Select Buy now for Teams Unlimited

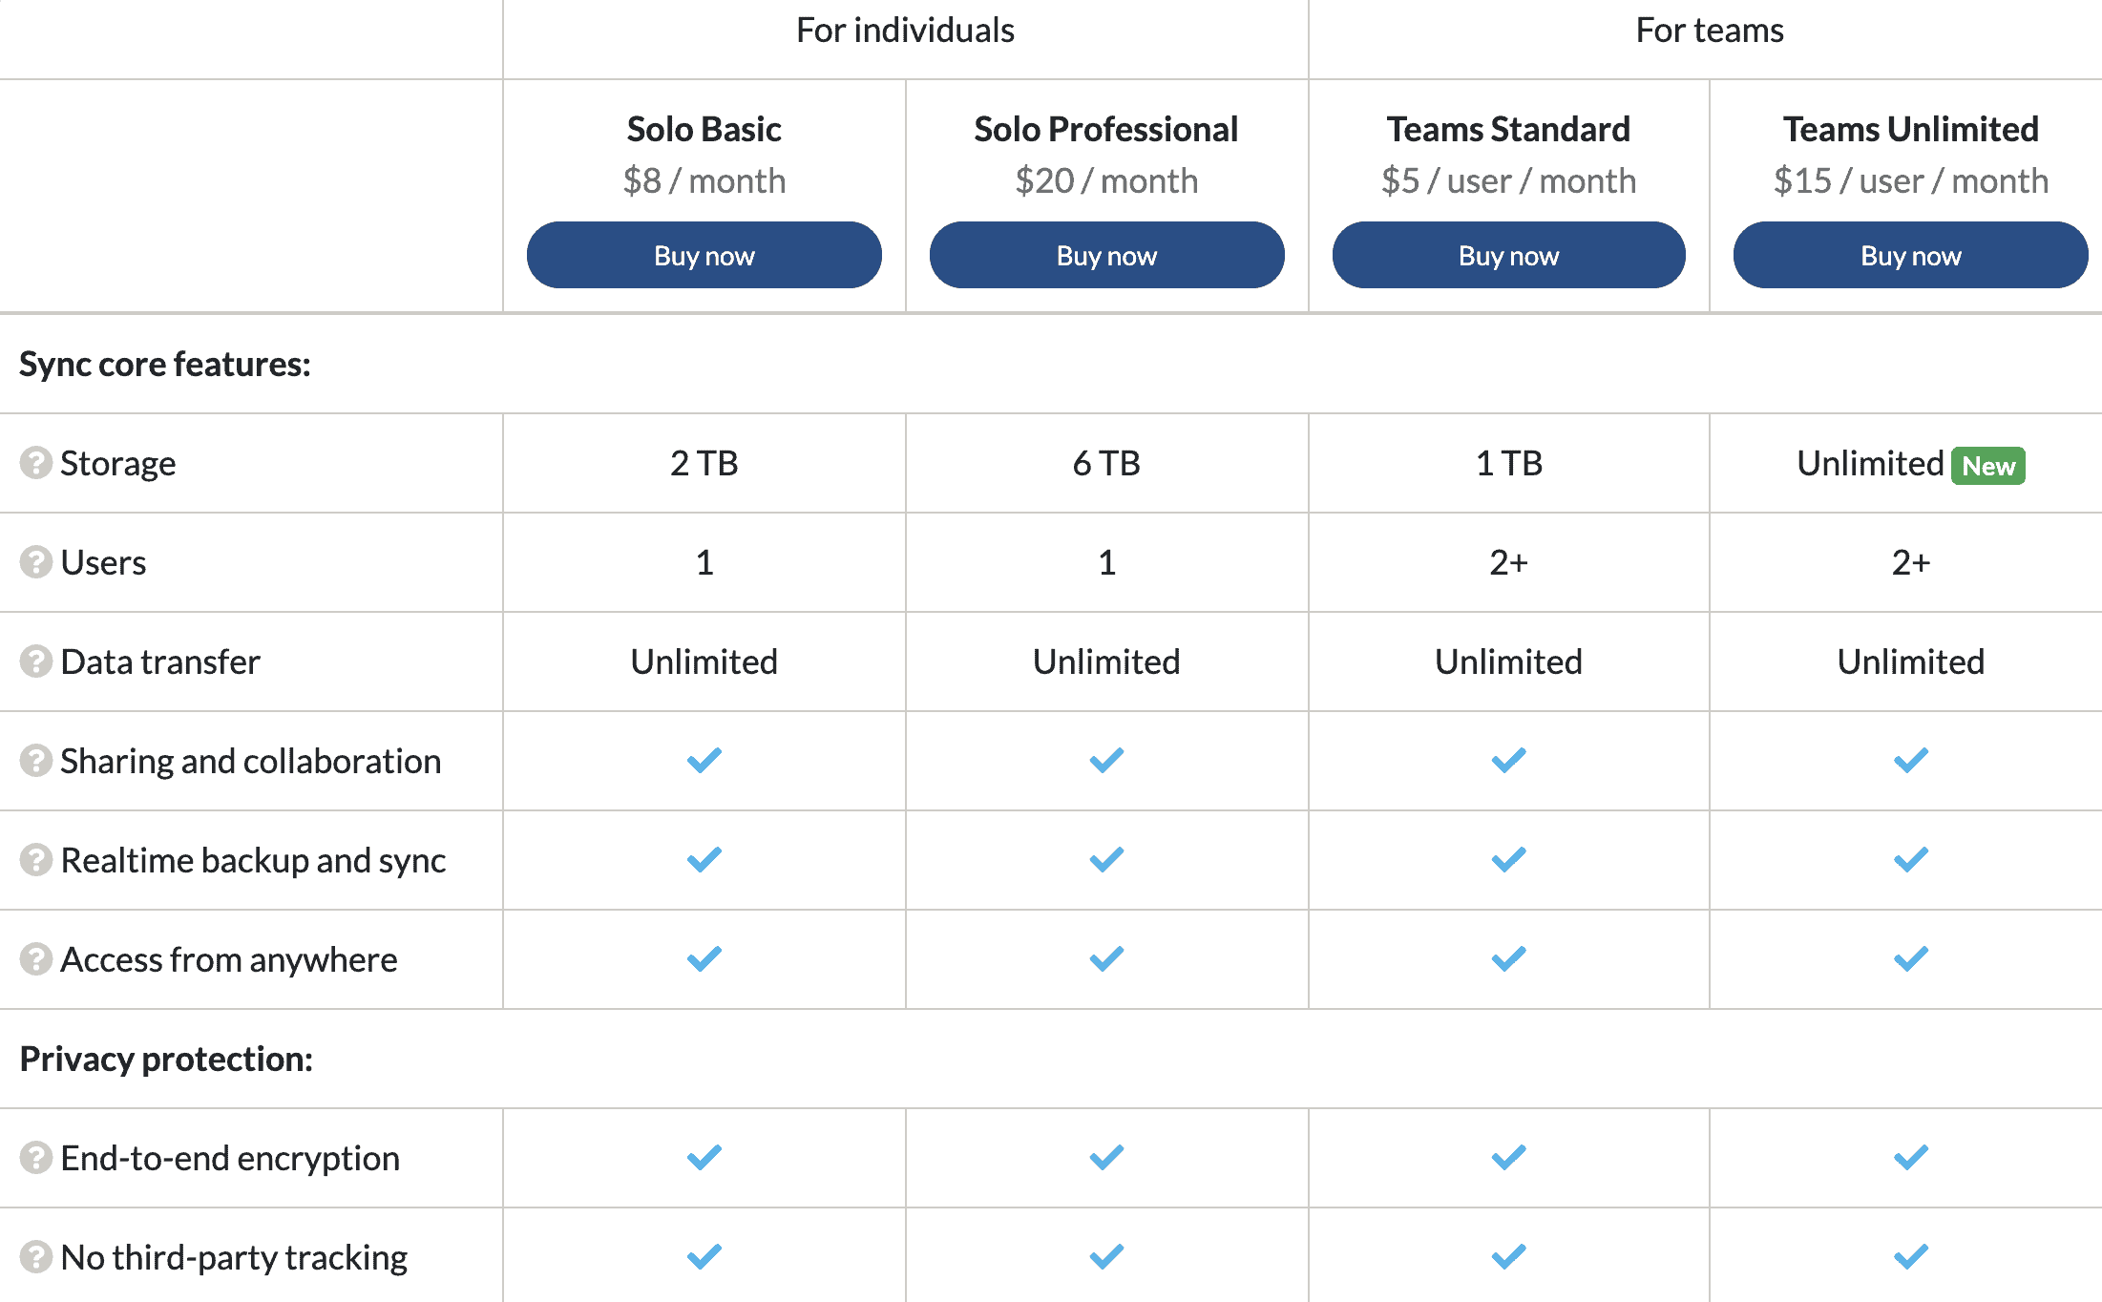(x=1910, y=255)
